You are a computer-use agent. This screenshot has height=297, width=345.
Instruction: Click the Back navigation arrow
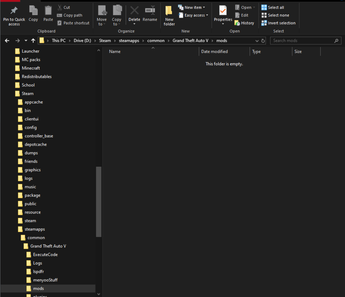[7, 40]
